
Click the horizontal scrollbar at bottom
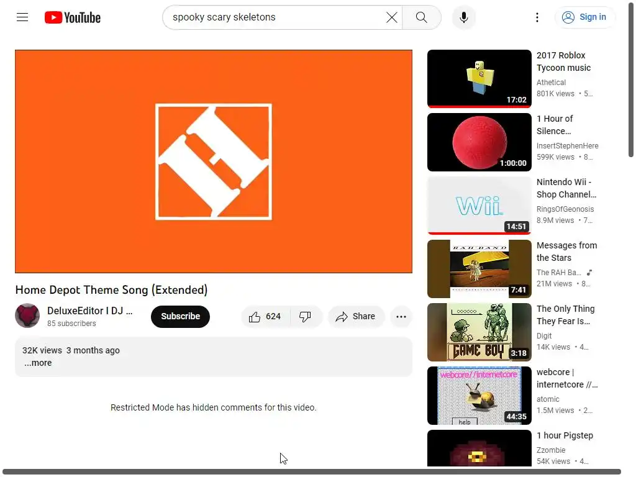click(x=312, y=472)
